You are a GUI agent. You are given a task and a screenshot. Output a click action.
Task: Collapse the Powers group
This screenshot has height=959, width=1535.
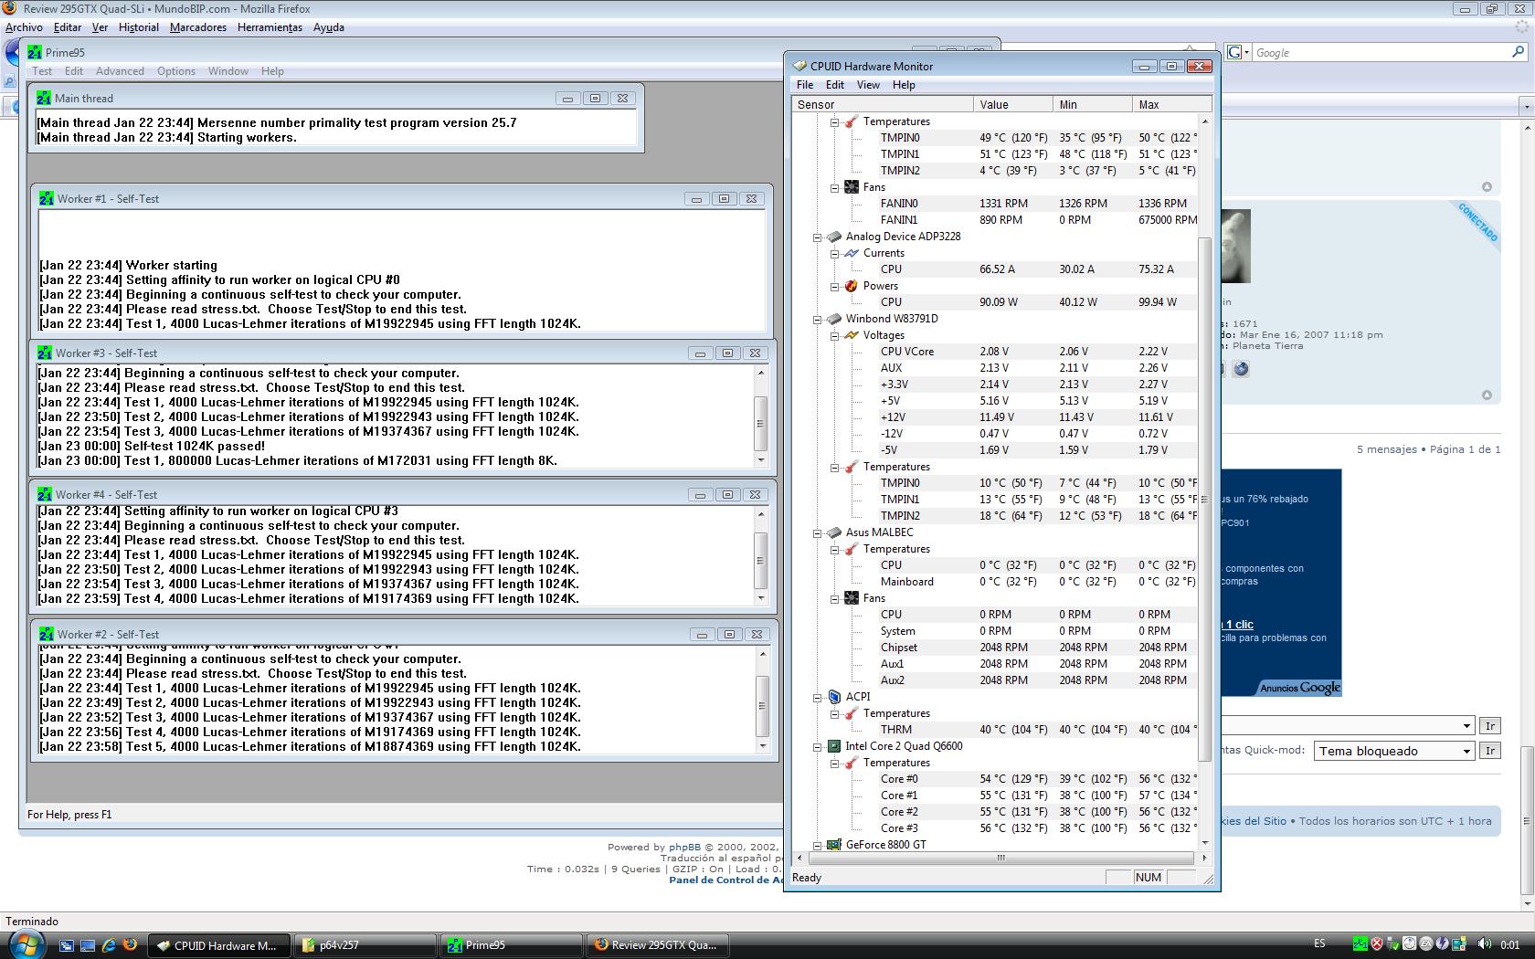834,286
